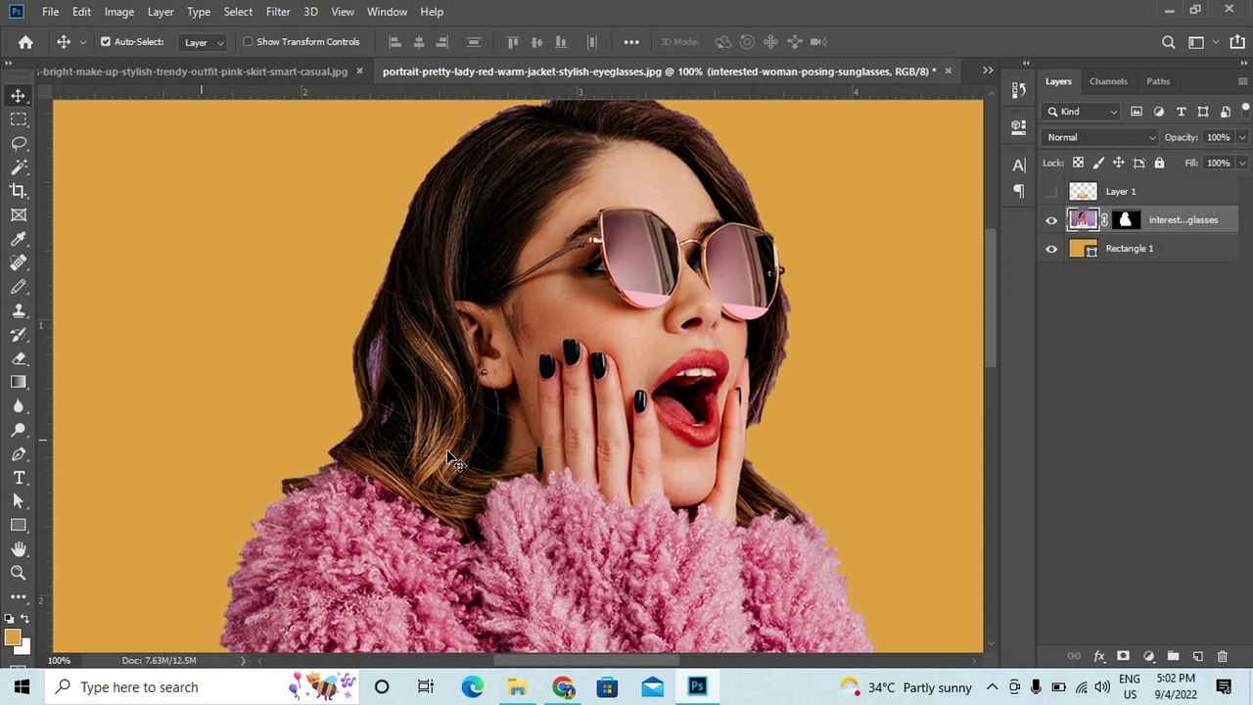Screen dimensions: 1253x705
Task: Open the Character panel icon
Action: (x=1019, y=165)
